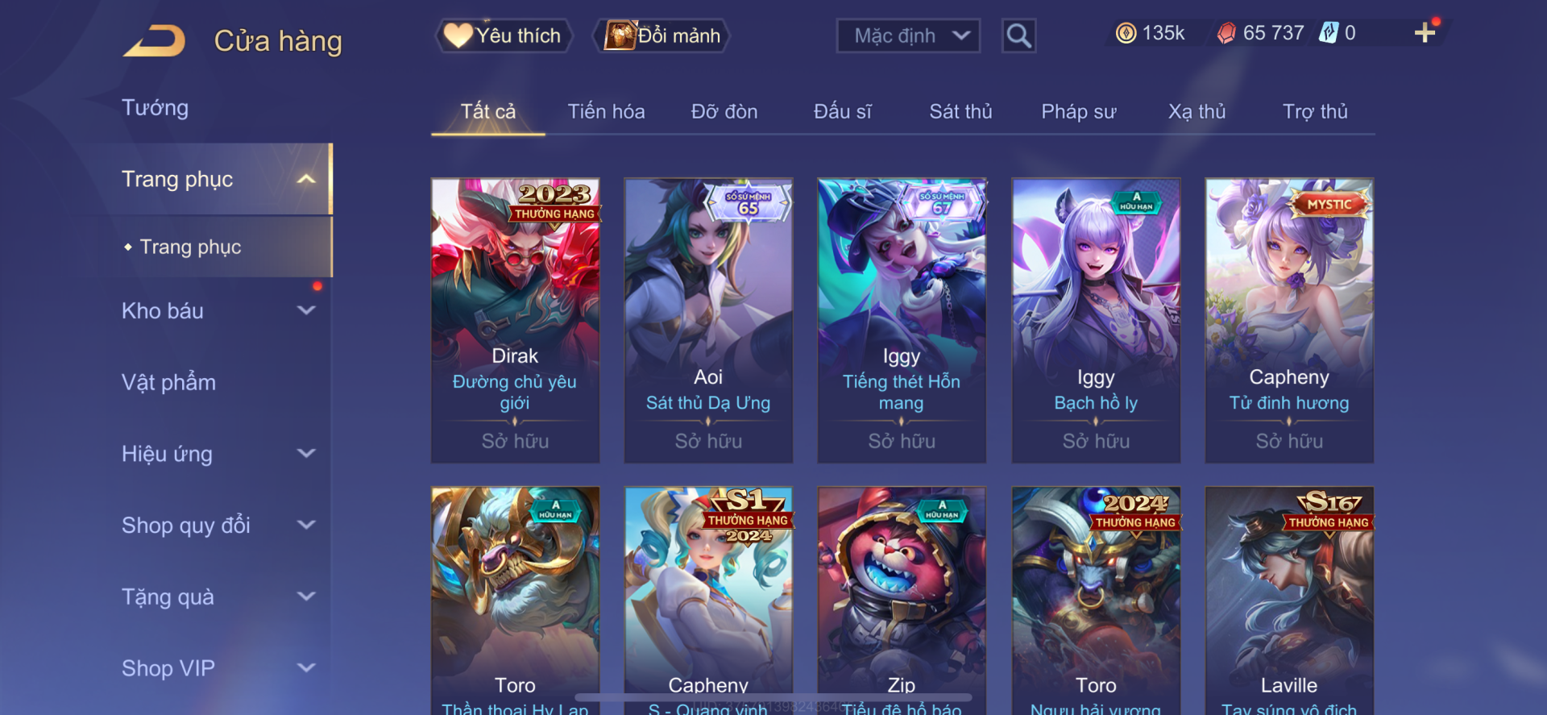Screen dimensions: 1547x715
Task: Tap the back arrow logo icon
Action: [155, 40]
